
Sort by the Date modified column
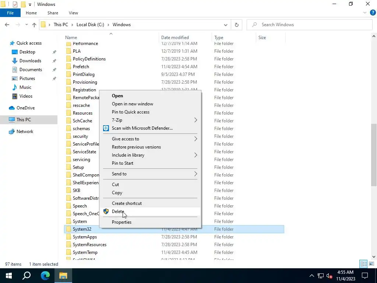click(x=175, y=38)
